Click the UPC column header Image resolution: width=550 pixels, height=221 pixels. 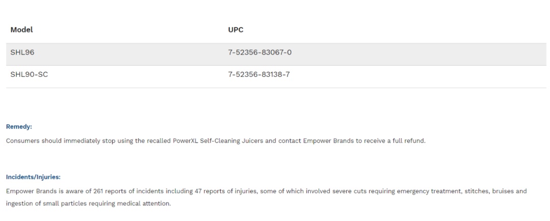click(236, 30)
